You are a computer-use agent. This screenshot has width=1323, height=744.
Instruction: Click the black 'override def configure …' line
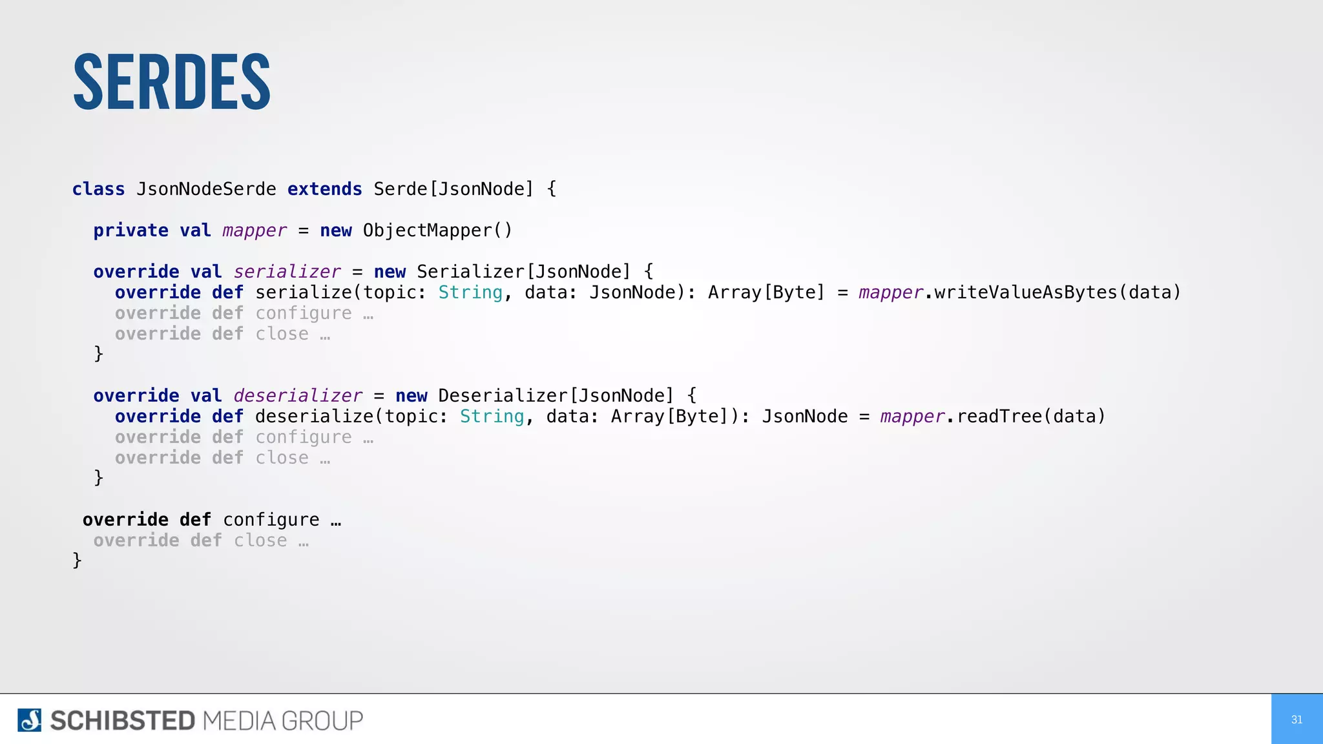click(212, 520)
